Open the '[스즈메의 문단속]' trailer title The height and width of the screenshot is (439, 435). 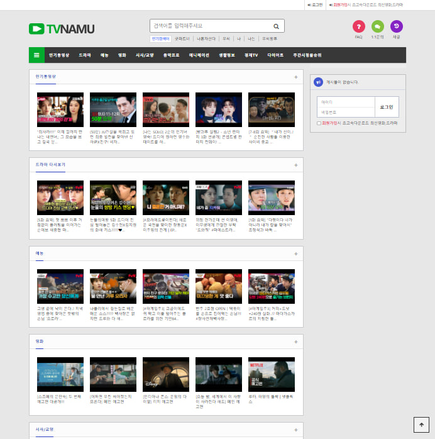pos(60,399)
